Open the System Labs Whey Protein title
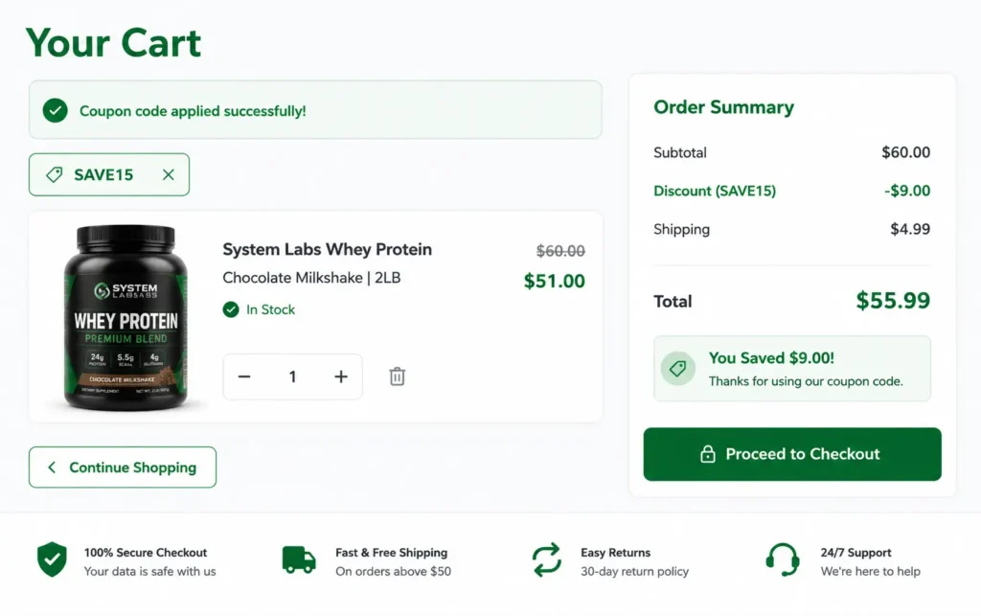 [328, 249]
